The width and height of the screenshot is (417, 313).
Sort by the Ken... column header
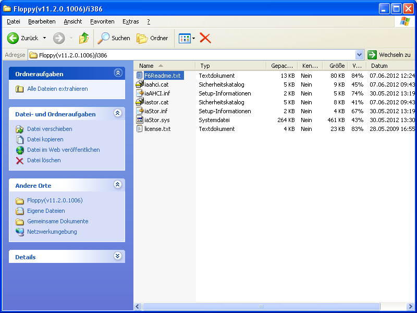click(x=310, y=66)
